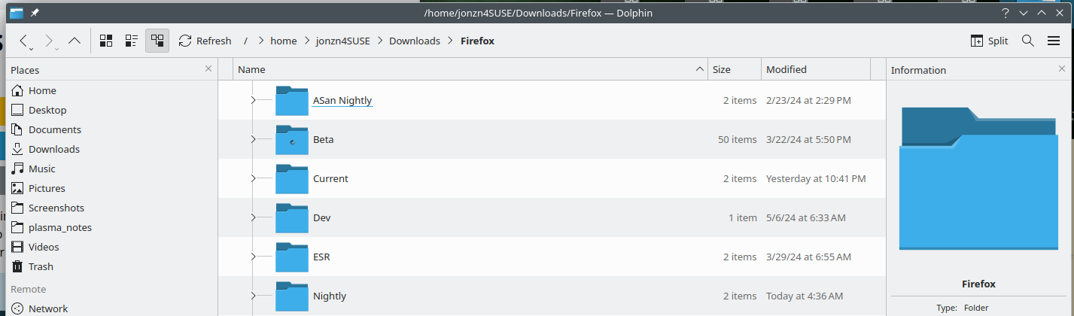
Task: Go back with the back arrow
Action: pos(24,41)
